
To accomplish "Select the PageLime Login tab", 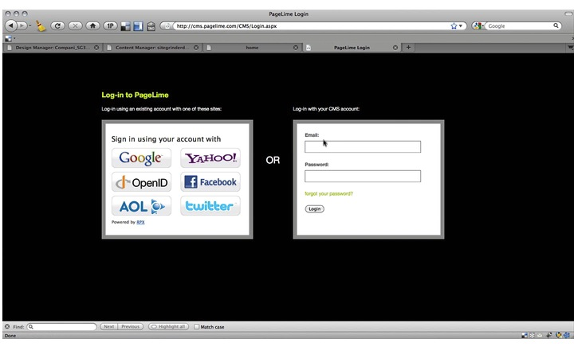I will tap(352, 48).
